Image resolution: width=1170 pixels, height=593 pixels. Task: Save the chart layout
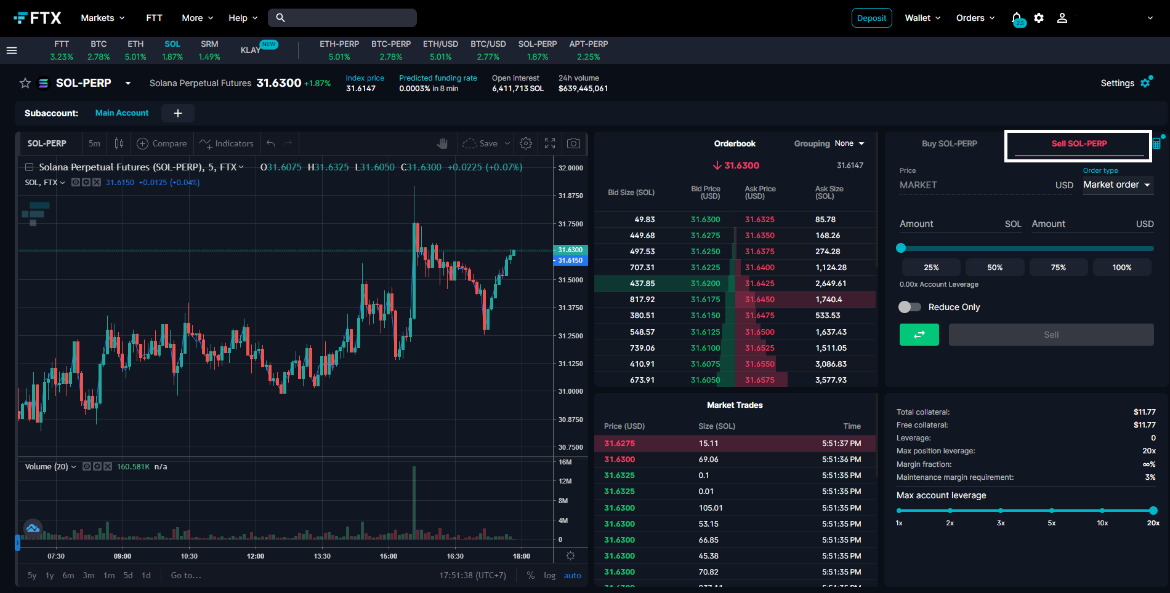[x=480, y=143]
